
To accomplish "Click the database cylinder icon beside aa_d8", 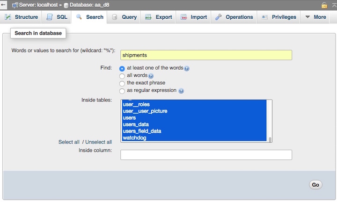I will pos(66,5).
